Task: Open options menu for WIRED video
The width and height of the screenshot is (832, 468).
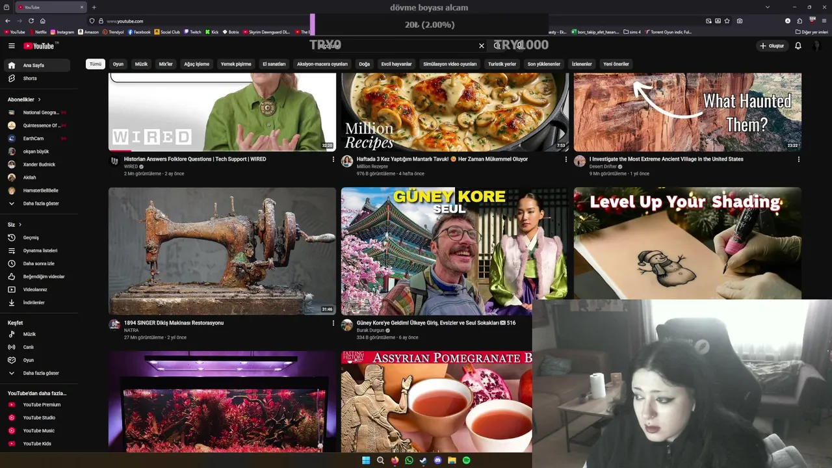Action: [333, 159]
